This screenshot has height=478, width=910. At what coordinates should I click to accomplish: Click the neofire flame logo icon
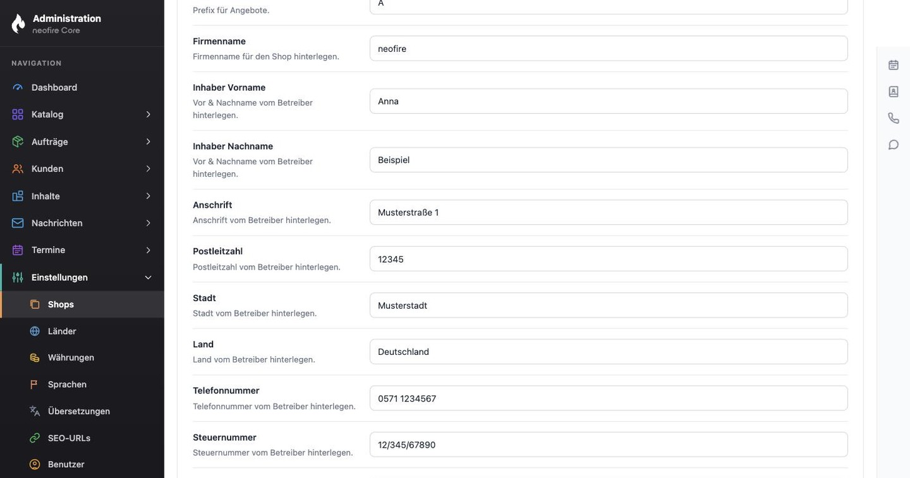point(18,24)
